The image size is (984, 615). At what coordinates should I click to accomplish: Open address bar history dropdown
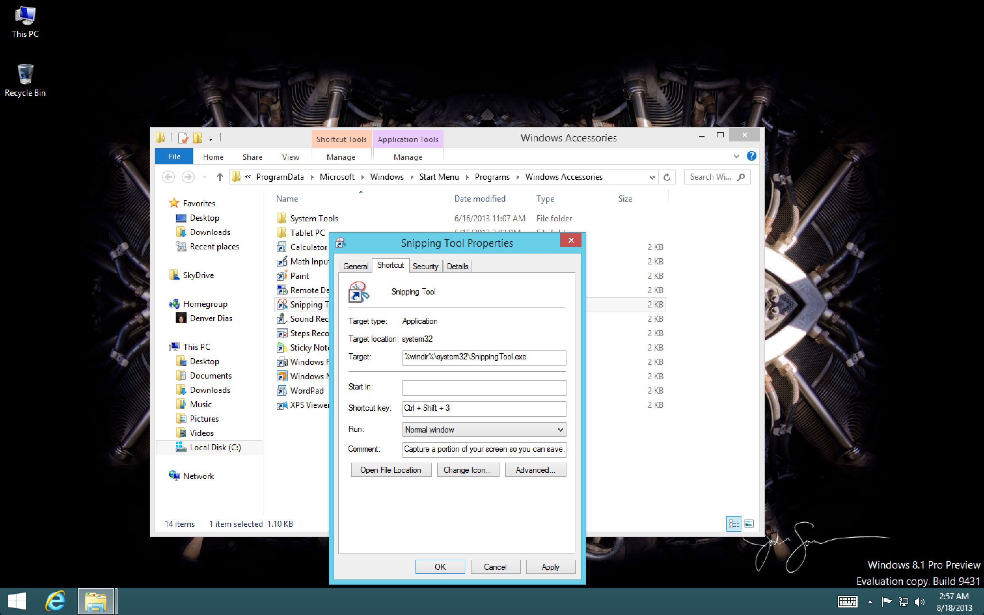coord(652,177)
